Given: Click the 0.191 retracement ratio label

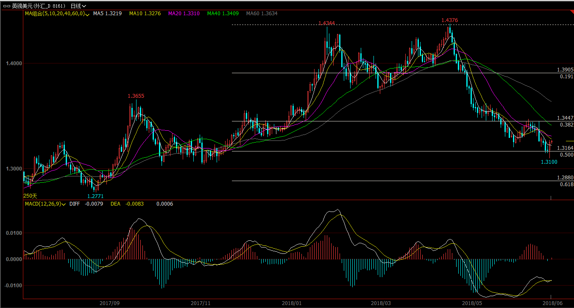Looking at the screenshot, I should pyautogui.click(x=567, y=77).
